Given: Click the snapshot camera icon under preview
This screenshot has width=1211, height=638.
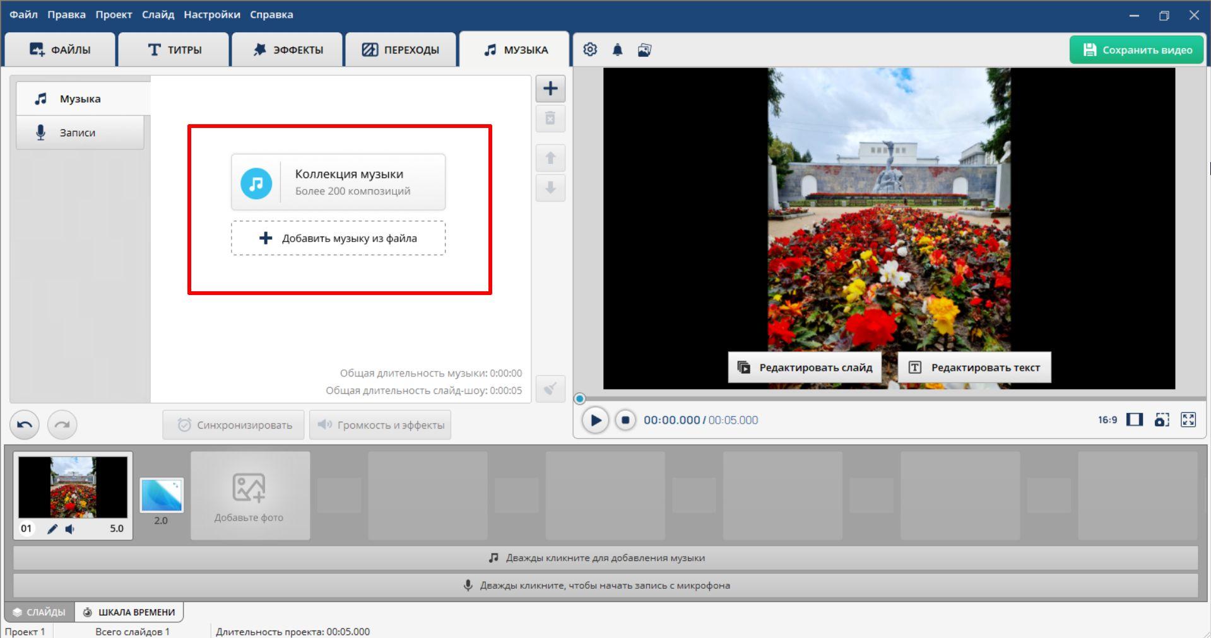Looking at the screenshot, I should coord(1162,420).
